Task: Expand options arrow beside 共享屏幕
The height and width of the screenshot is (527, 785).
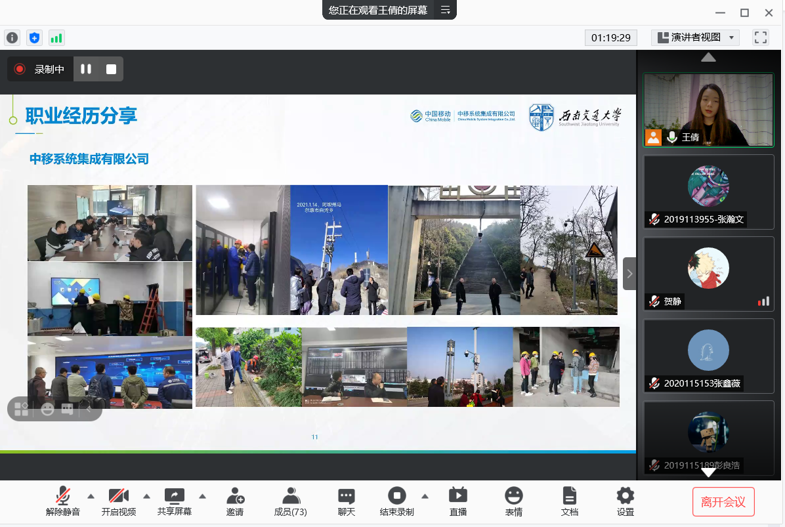Action: tap(203, 495)
